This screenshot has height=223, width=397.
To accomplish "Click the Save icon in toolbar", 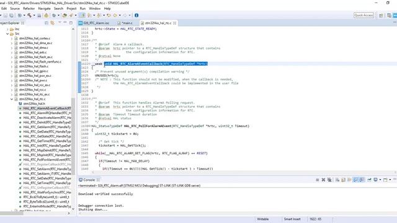I will tap(5, 15).
